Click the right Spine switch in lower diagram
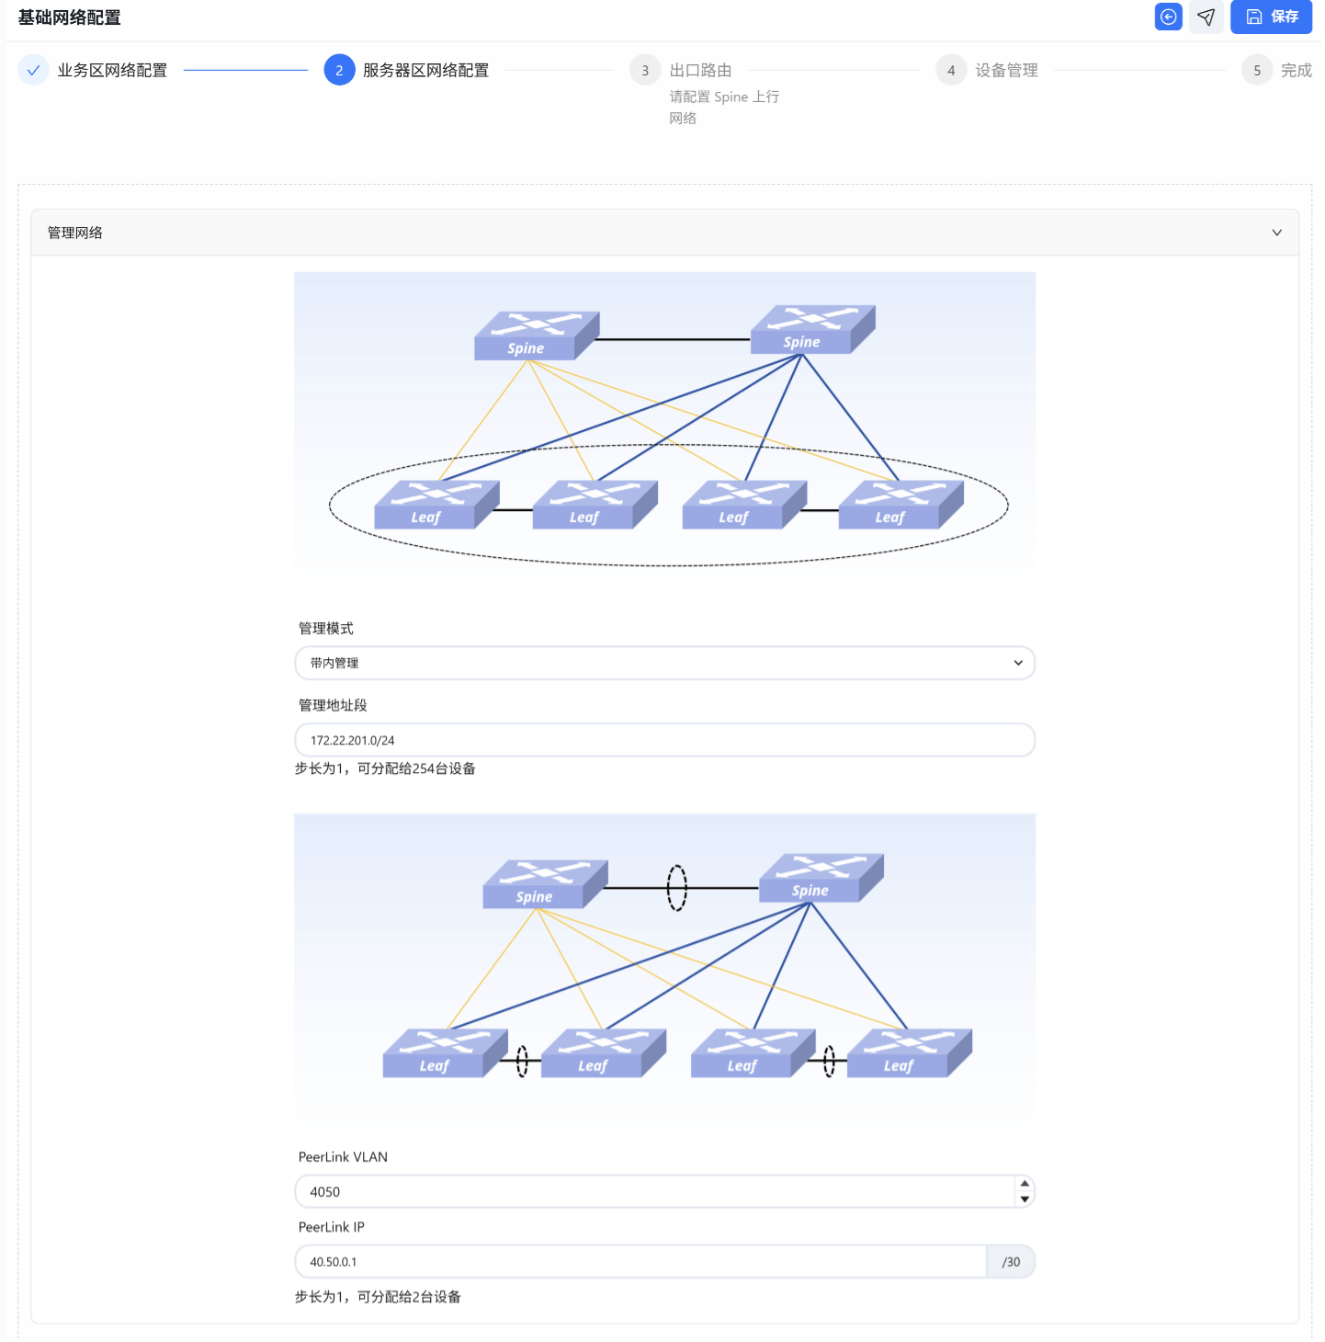Viewport: 1325px width, 1342px height. pos(821,878)
